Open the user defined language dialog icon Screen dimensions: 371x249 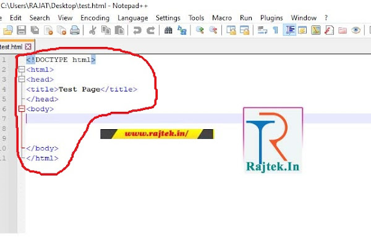(302, 30)
